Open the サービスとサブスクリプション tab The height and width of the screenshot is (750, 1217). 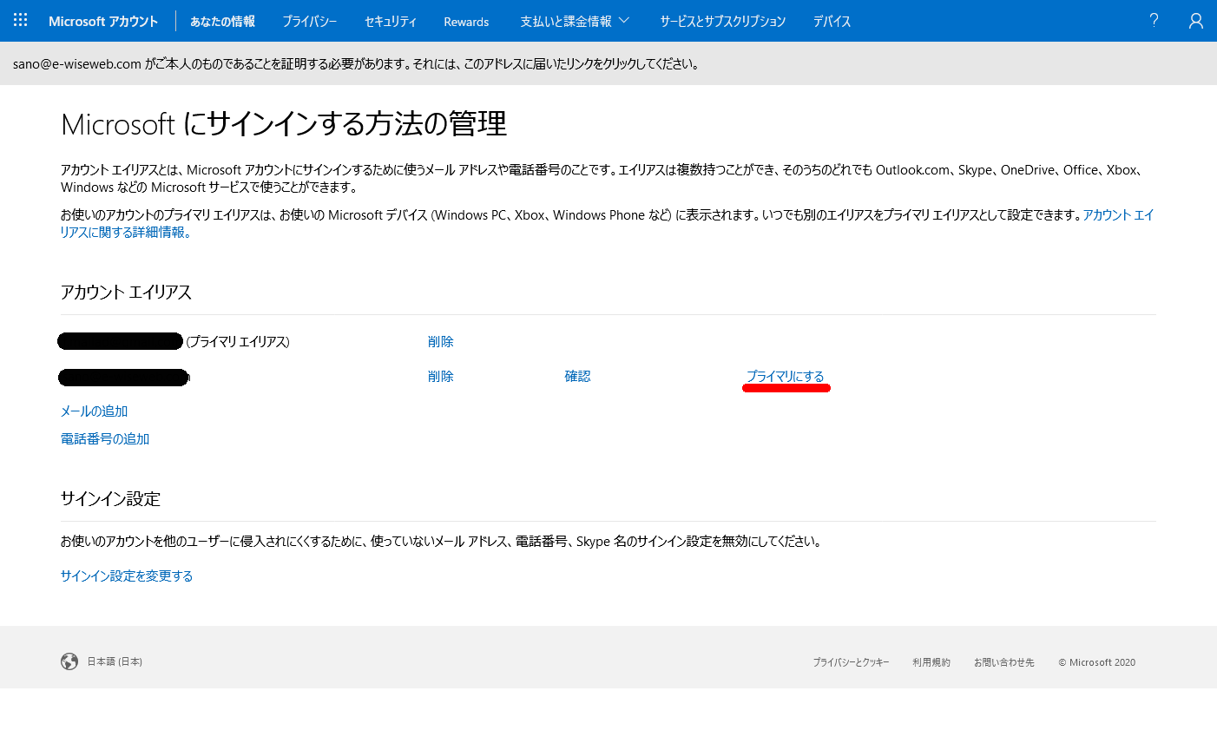coord(722,21)
